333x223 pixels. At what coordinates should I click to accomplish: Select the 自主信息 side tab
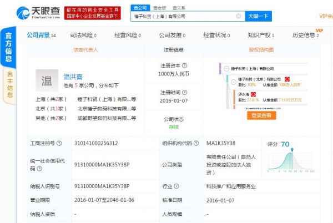tap(10, 85)
